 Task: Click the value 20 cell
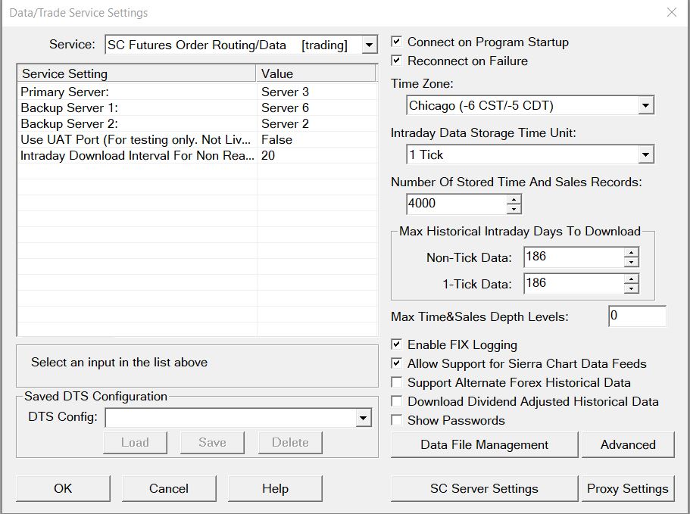coord(317,155)
